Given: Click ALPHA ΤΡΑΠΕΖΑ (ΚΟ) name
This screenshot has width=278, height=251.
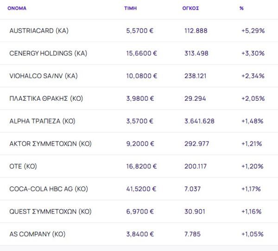Looking at the screenshot, I should pos(42,121).
